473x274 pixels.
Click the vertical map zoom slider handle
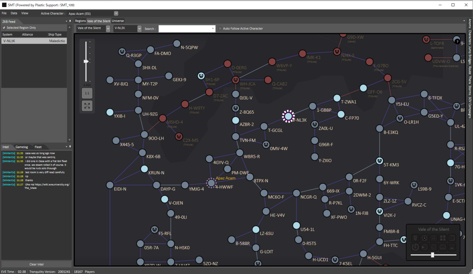point(86,61)
